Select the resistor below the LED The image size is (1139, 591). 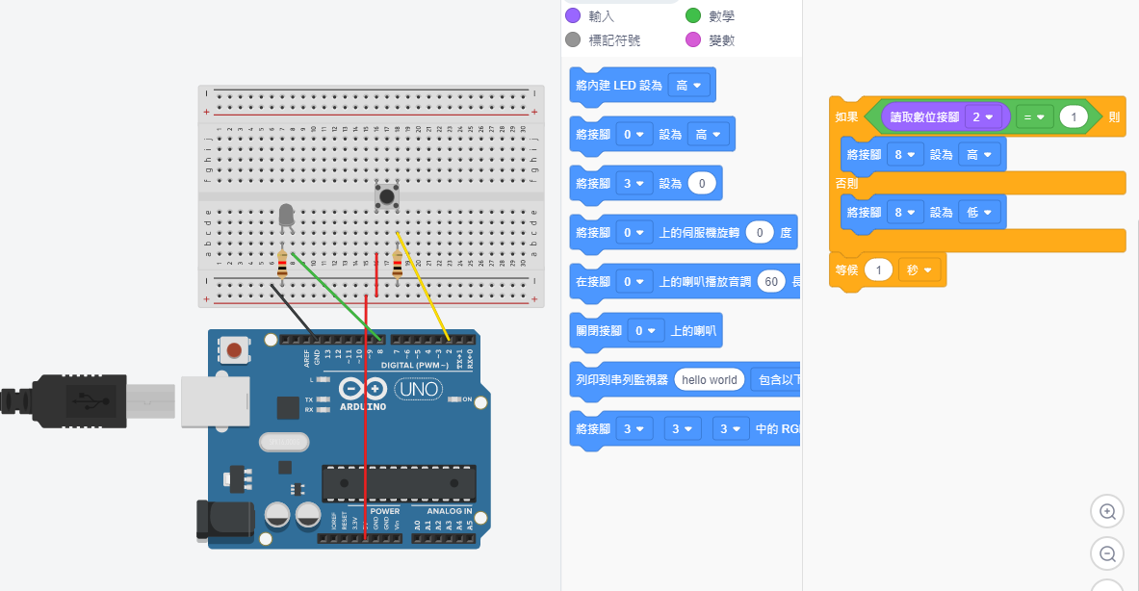[x=282, y=264]
